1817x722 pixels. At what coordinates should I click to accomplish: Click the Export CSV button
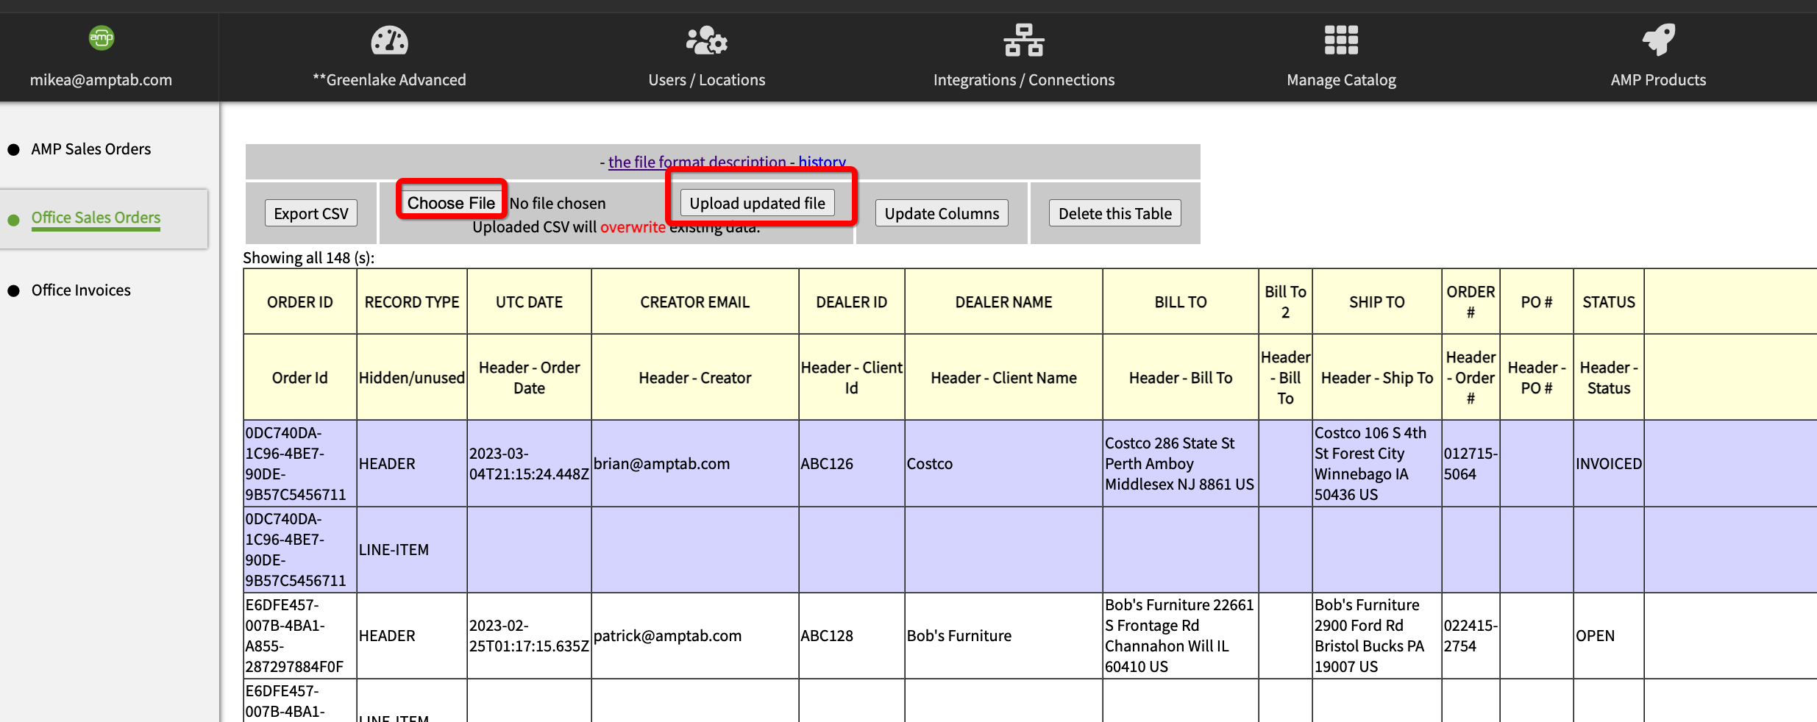[x=311, y=213]
